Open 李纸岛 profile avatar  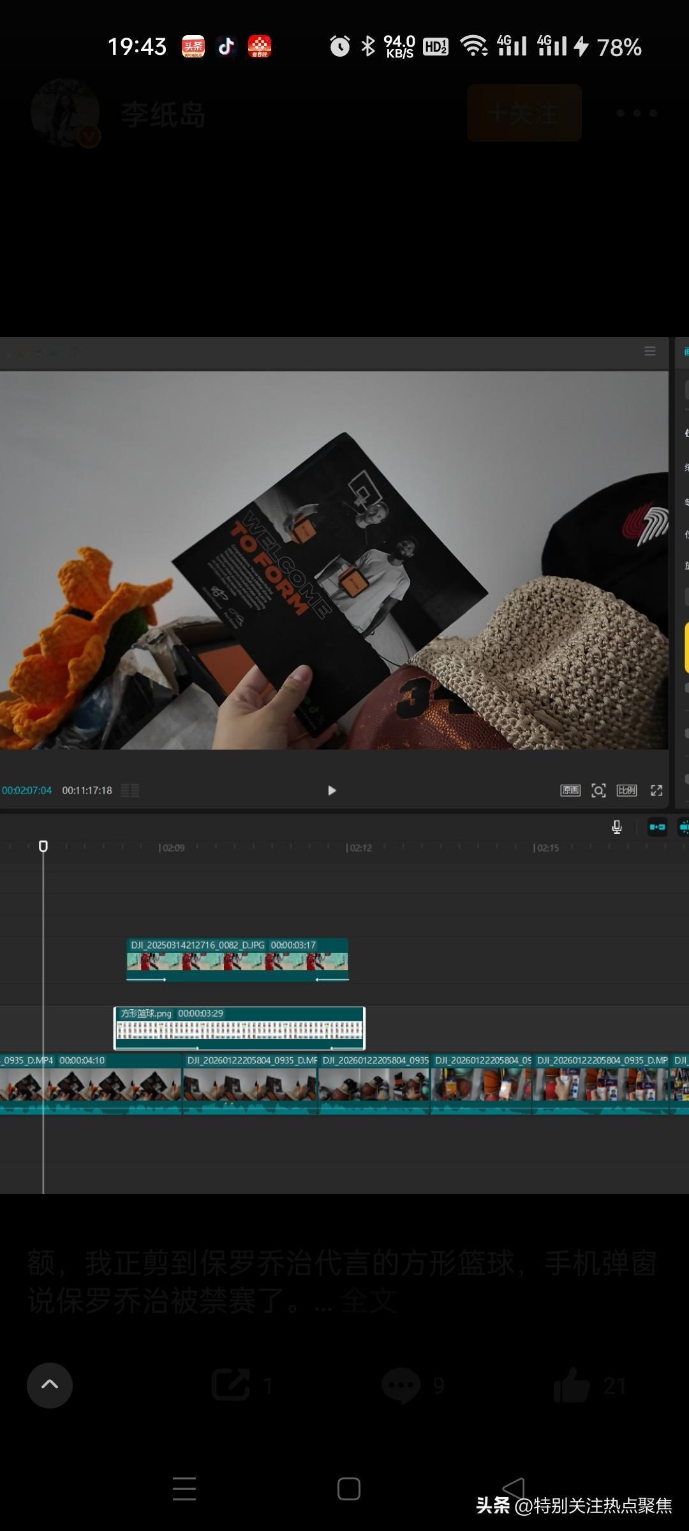coord(65,113)
